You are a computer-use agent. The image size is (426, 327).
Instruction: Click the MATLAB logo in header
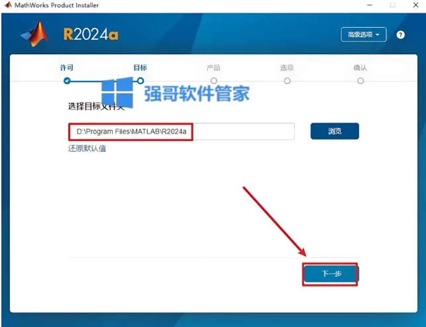34,34
